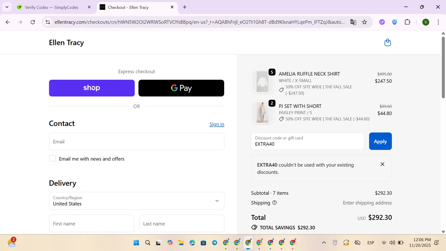Viewport: 446px width, 251px height.
Task: Open Microsoft Store from the taskbar
Action: (203, 243)
